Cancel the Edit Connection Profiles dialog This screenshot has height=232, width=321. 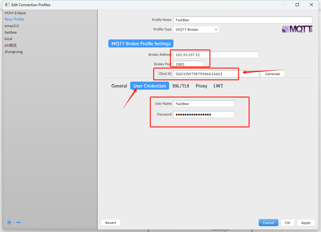268,222
